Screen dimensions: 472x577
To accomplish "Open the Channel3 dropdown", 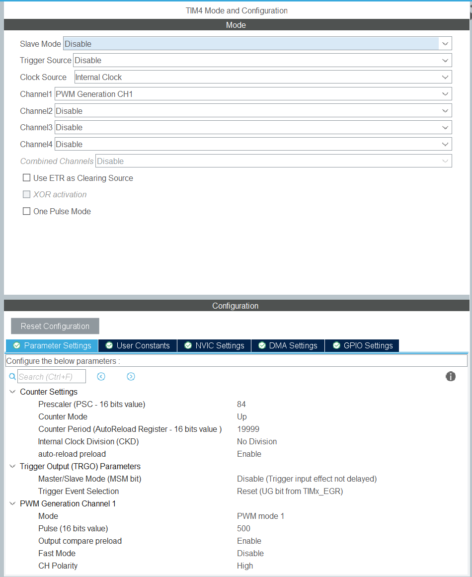I will point(253,127).
